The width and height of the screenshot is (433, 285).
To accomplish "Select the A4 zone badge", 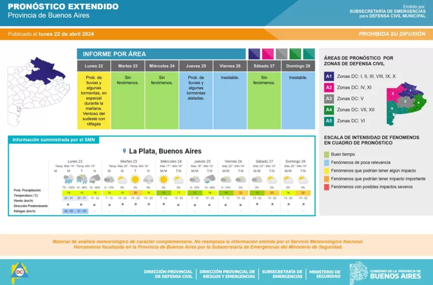I will (x=329, y=110).
